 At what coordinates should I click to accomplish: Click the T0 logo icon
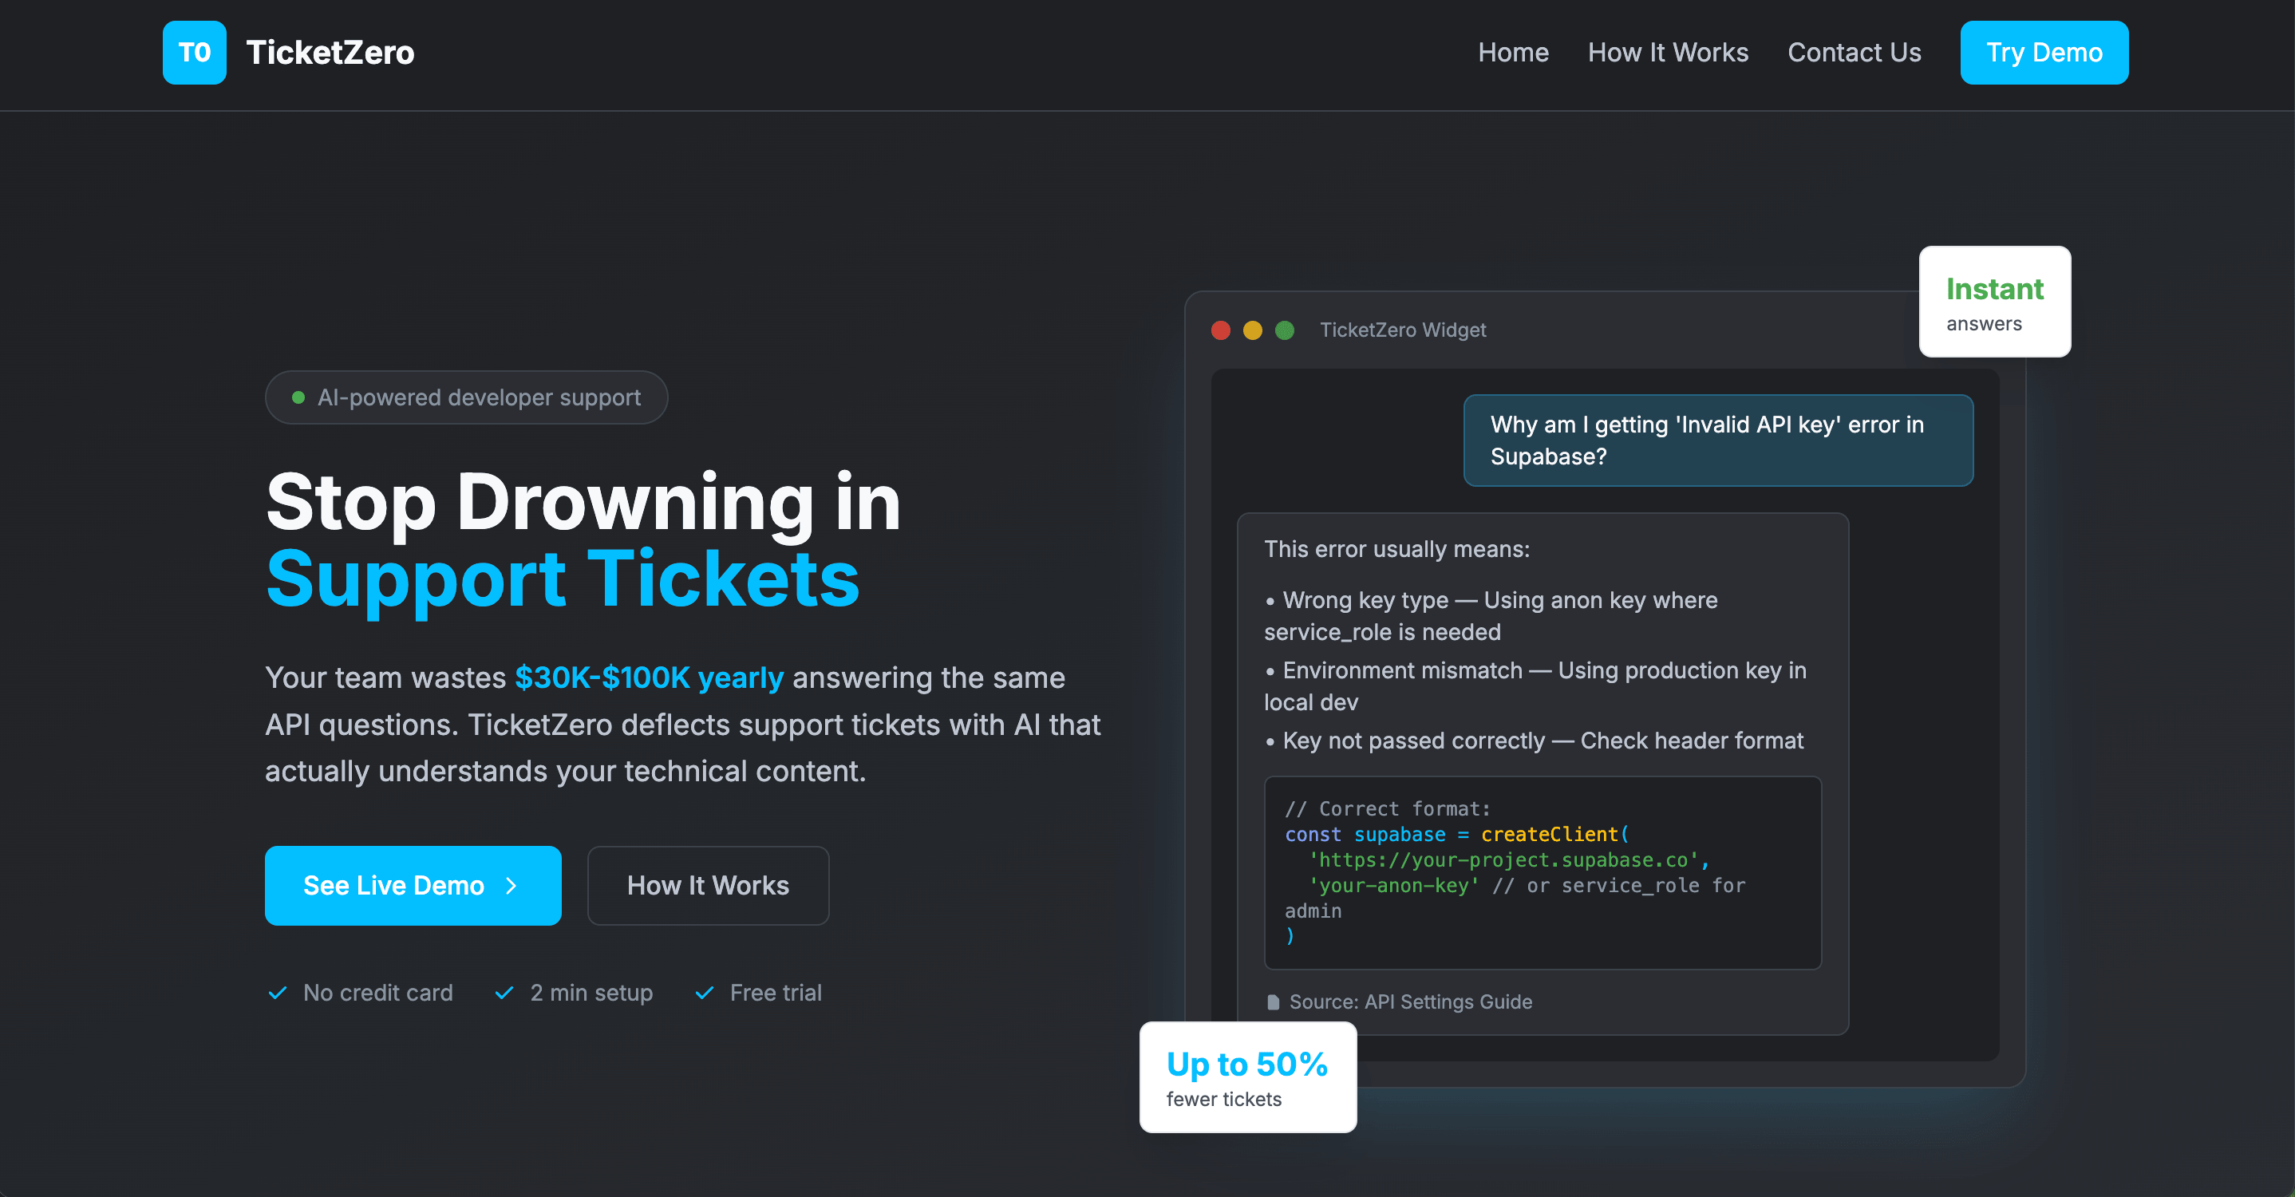194,53
